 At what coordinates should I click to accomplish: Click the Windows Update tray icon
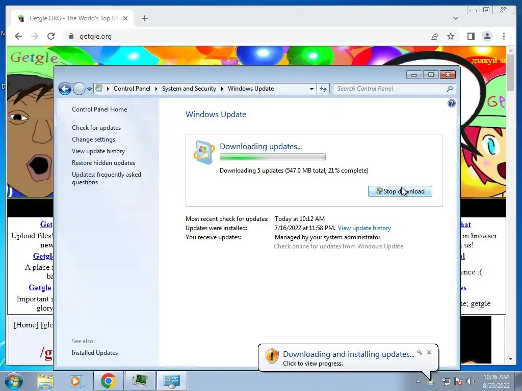coord(431,381)
